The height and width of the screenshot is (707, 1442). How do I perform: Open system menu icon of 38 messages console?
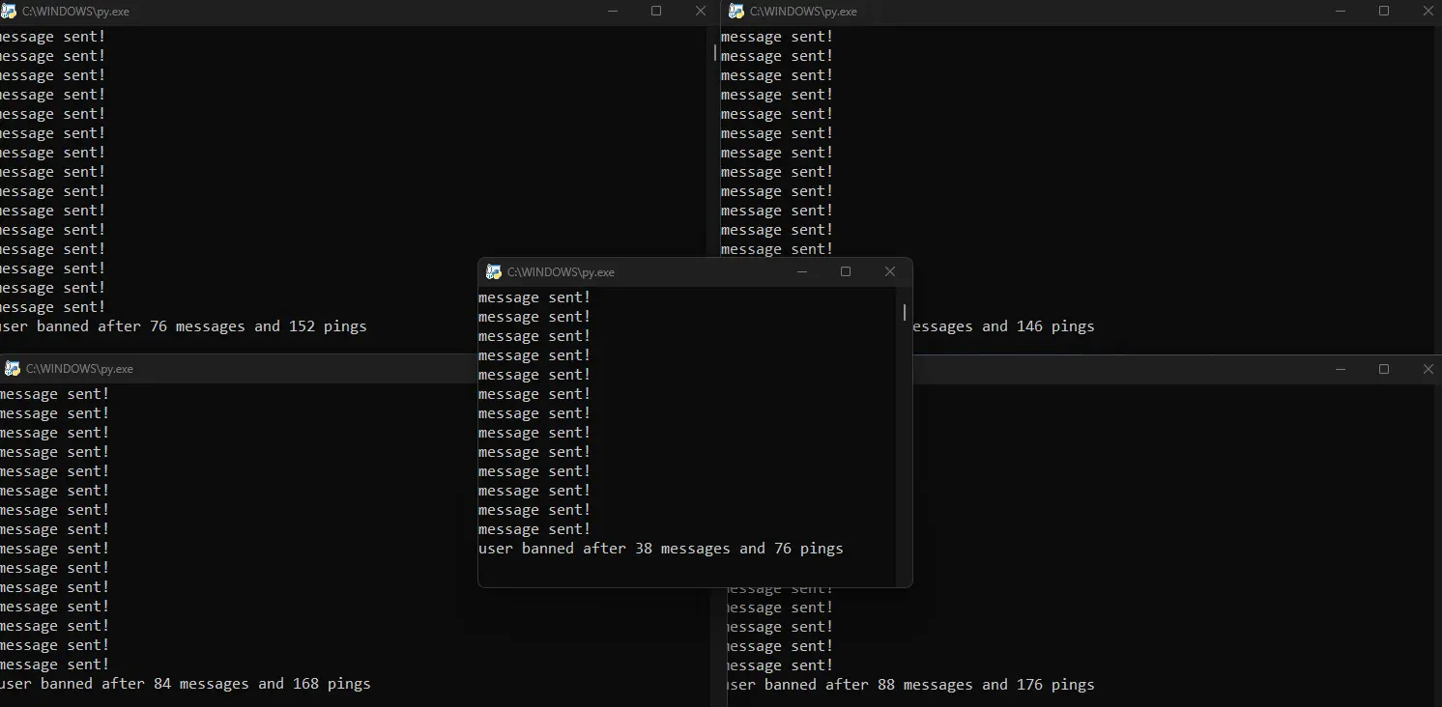[x=494, y=272]
